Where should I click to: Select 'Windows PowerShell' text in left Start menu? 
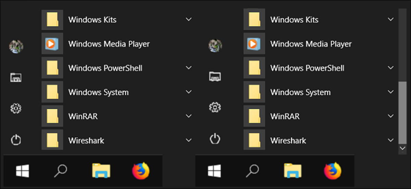pos(105,68)
